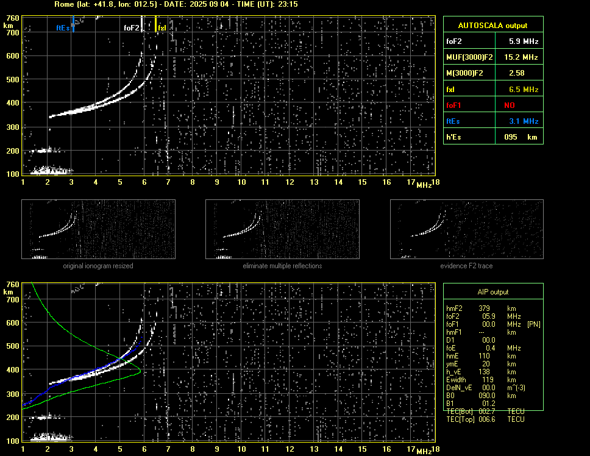Open the evidence F2 trace thumbnail
Image resolution: width=590 pixels, height=456 pixels.
(467, 229)
